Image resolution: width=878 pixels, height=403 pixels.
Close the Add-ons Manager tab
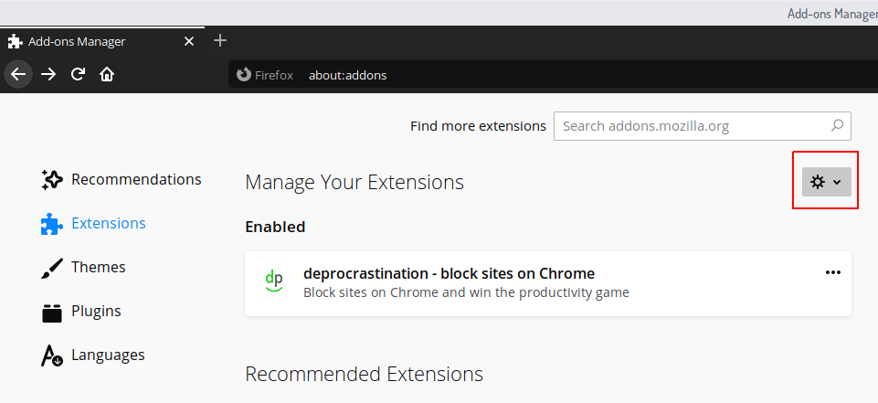tap(189, 41)
